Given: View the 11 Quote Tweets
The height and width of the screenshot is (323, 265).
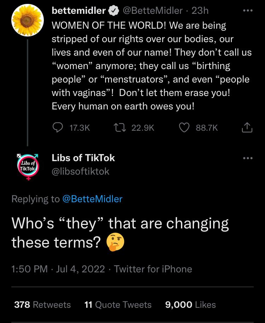Looking at the screenshot, I should click(118, 305).
